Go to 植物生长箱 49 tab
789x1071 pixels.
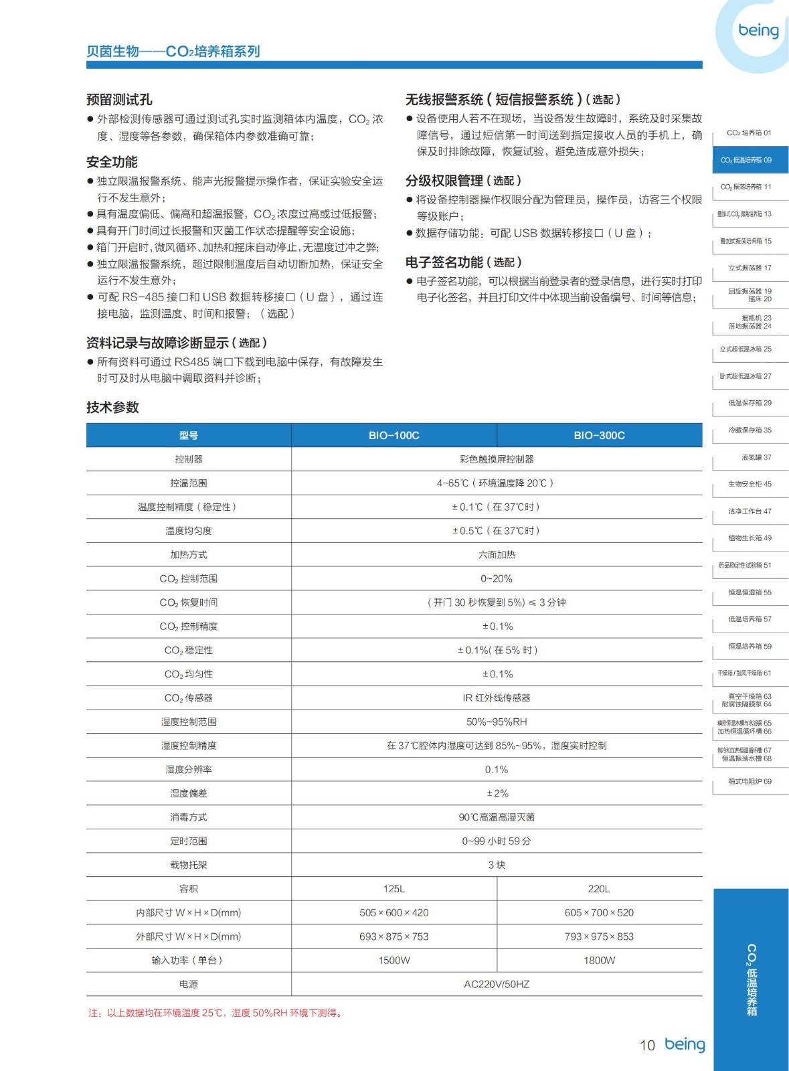(x=749, y=538)
